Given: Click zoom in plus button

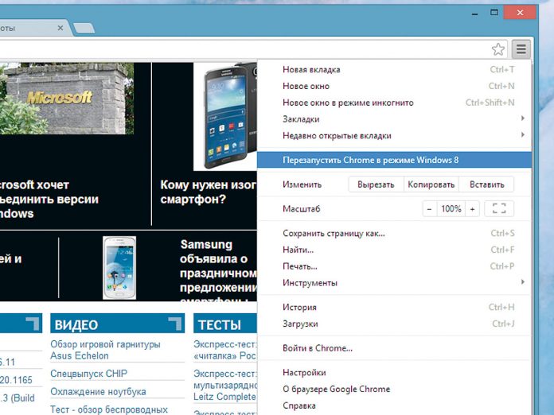Looking at the screenshot, I should click(x=473, y=209).
